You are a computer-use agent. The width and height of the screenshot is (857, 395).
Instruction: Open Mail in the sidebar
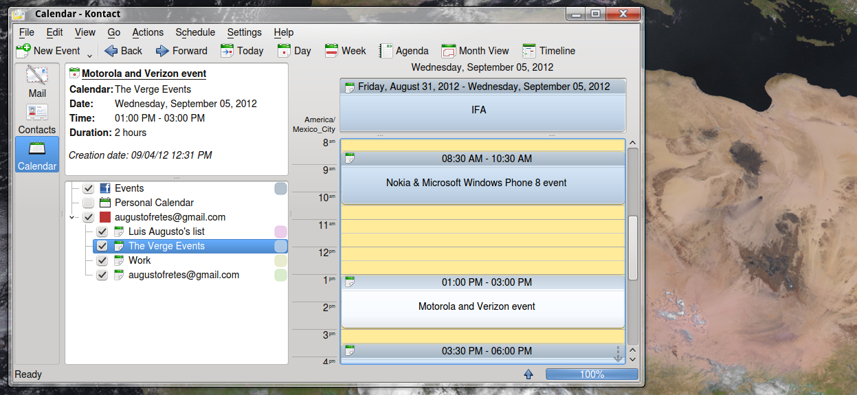click(37, 81)
